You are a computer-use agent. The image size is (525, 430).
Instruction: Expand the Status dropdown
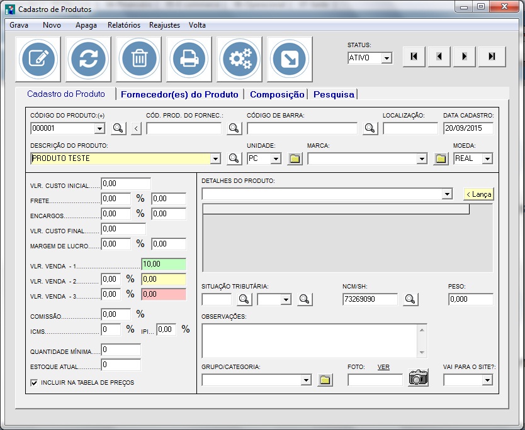coord(387,58)
